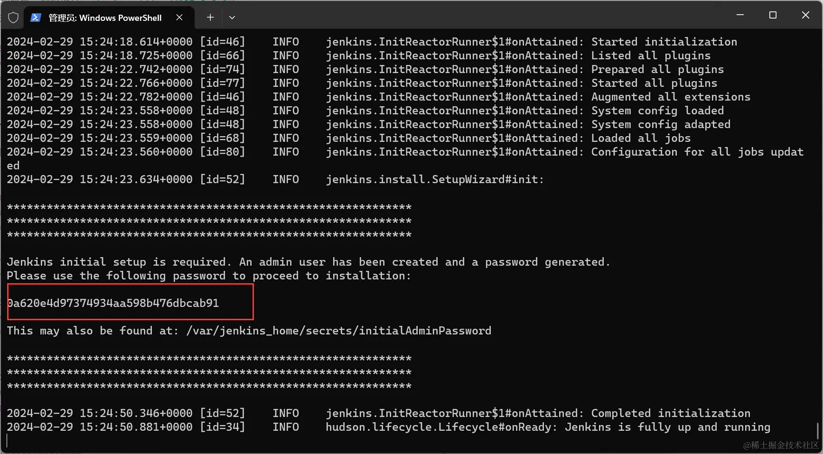Click the text 'Listed all plugins'
Screen dimensions: 823x454
click(x=651, y=56)
